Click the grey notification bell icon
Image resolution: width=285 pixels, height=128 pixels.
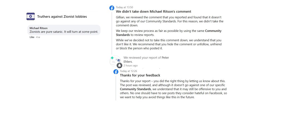pos(119,66)
